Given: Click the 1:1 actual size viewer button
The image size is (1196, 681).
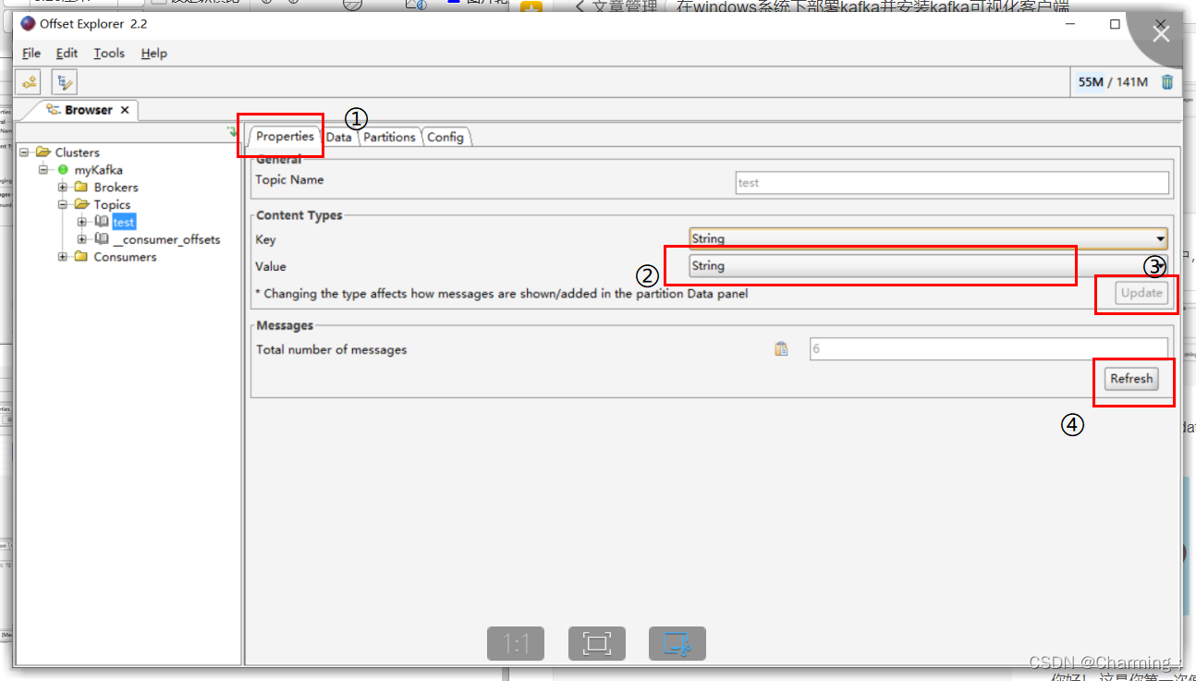Looking at the screenshot, I should [516, 643].
